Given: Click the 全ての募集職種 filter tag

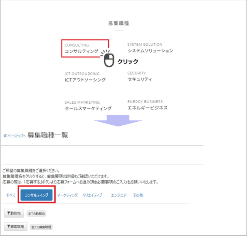Looking at the screenshot, I should coord(41,227).
